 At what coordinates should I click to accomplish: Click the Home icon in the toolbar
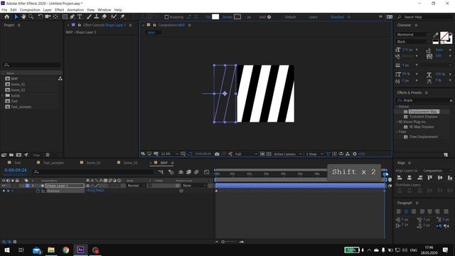click(x=7, y=17)
